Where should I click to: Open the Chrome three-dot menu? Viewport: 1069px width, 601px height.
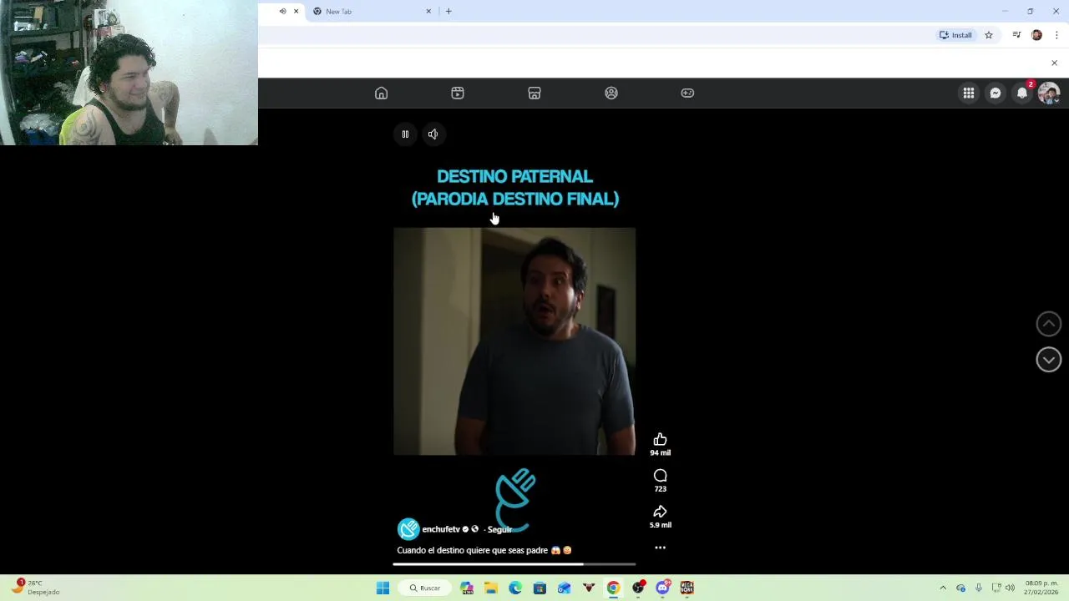(1056, 35)
